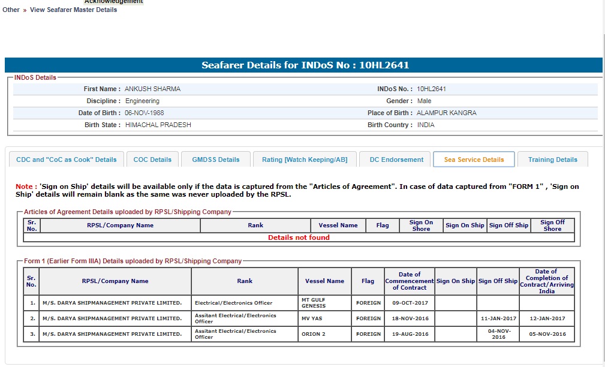Click the Seafarer Details blue title banner
Viewport: 605px width, 367px height.
303,65
